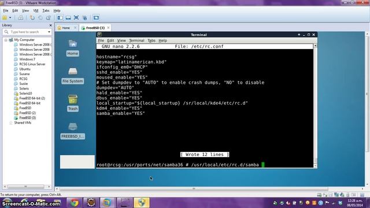
Task: Open the Terminal window menu icon
Action: [x=99, y=35]
